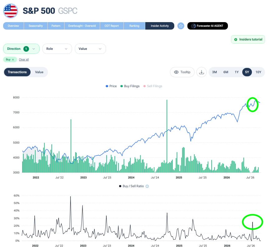Open the Value filter dropdown
The width and height of the screenshot is (270, 252).
coord(90,49)
